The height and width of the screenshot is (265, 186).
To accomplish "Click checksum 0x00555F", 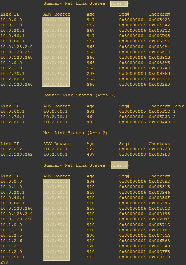I will [x=159, y=41].
